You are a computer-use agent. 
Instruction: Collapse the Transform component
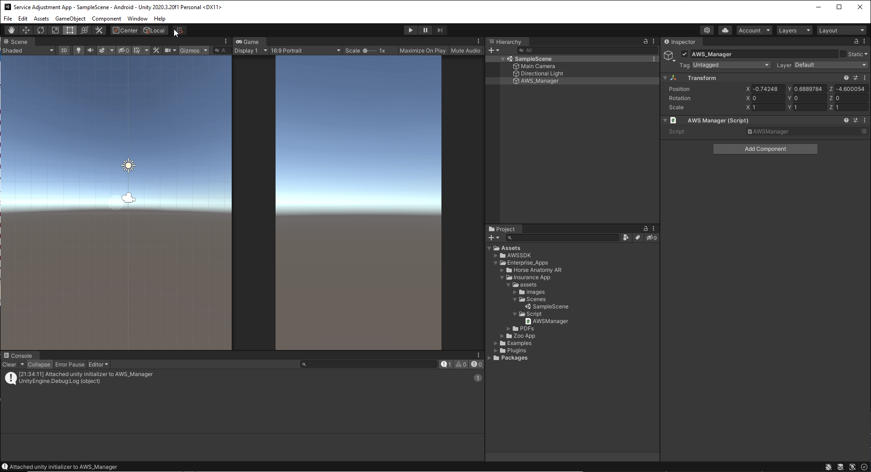(x=665, y=78)
